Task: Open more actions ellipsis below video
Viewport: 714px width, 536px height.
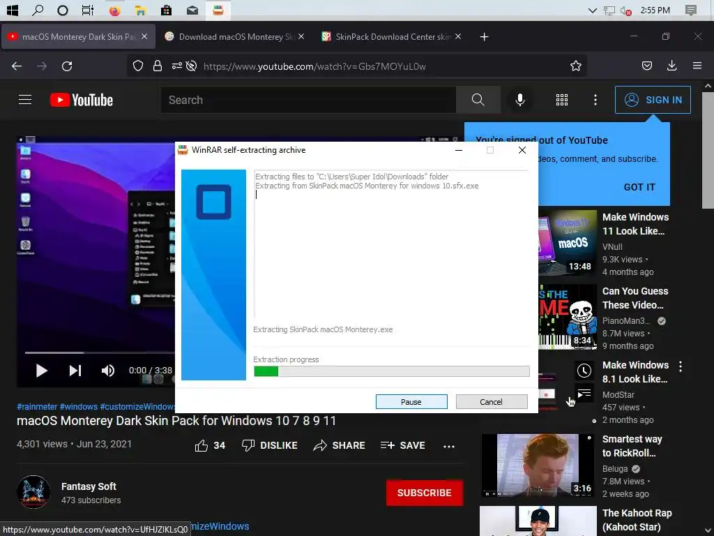Action: point(449,446)
